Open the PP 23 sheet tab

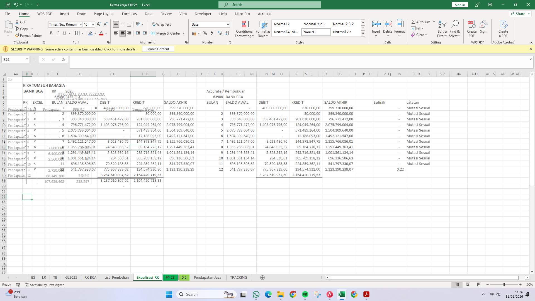coord(170,277)
